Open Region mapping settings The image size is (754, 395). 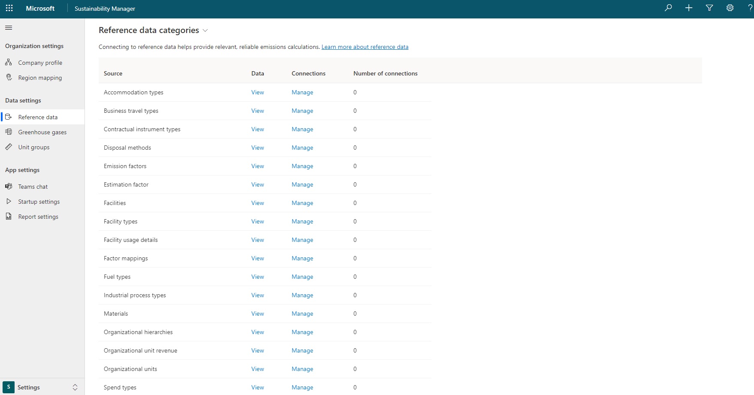pyautogui.click(x=39, y=77)
